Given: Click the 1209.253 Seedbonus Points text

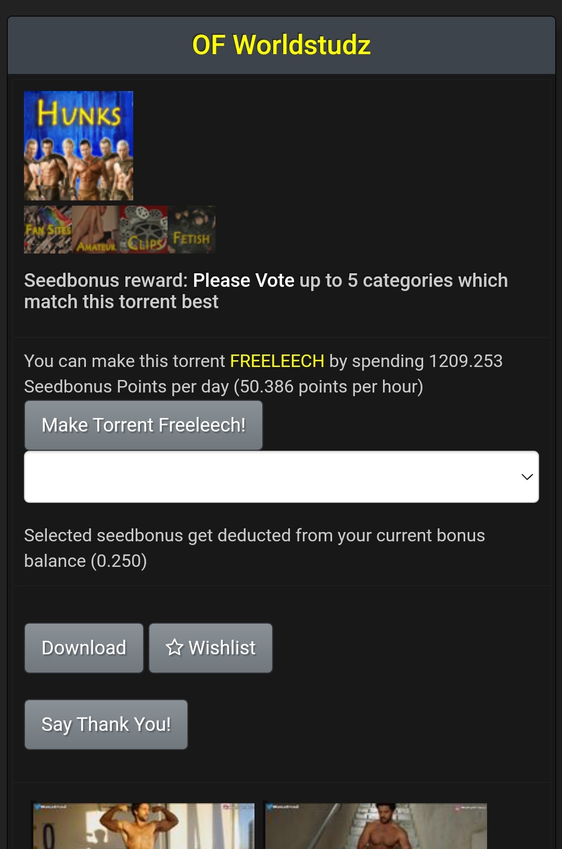Looking at the screenshot, I should 263,374.
